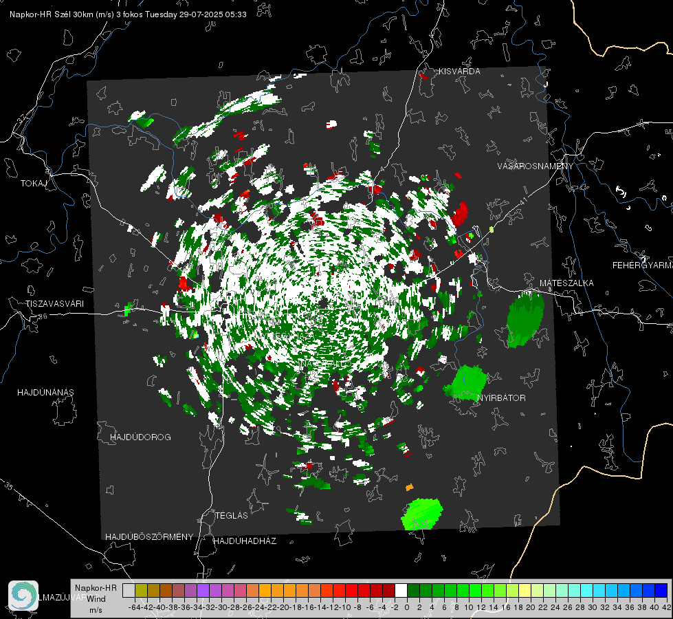673x619 pixels.
Task: Click the NYÍRBÁTOR town label
Action: pos(501,398)
